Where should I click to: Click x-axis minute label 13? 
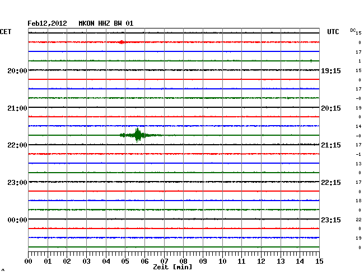[x=281, y=261]
